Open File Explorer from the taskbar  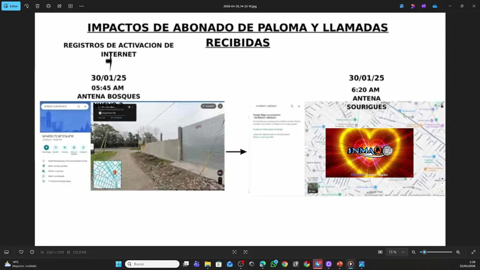click(x=208, y=264)
